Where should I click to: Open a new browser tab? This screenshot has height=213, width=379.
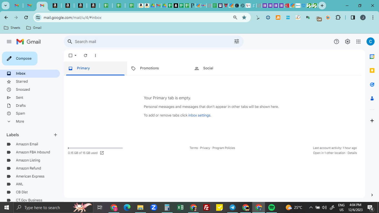click(x=322, y=6)
